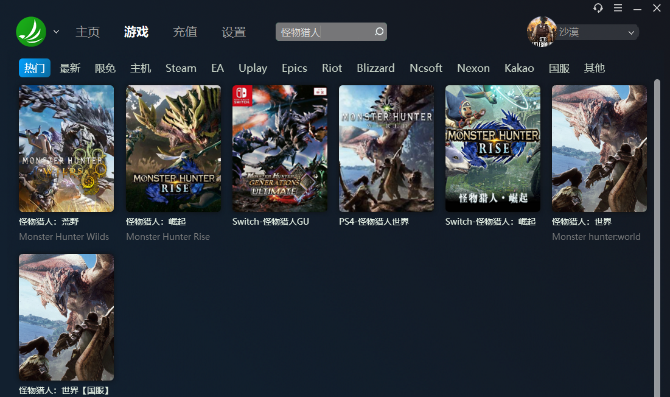Click the green leaf app logo

tap(31, 32)
